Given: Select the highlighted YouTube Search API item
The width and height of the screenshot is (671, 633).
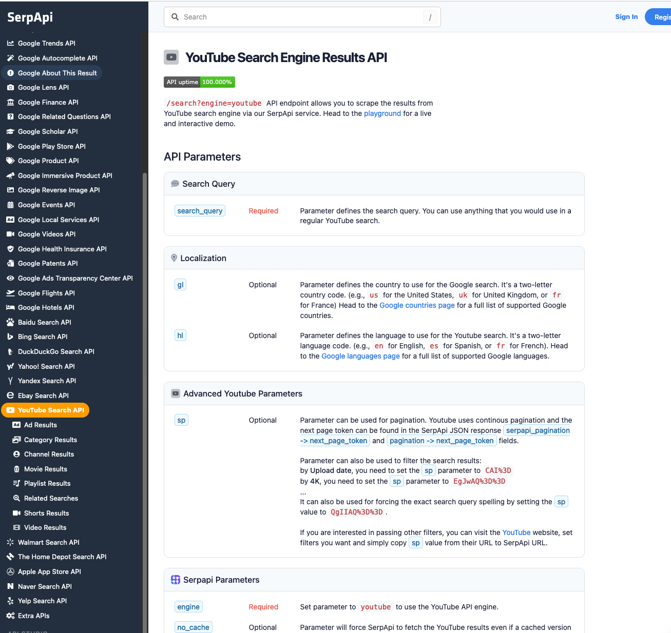Looking at the screenshot, I should [x=46, y=410].
